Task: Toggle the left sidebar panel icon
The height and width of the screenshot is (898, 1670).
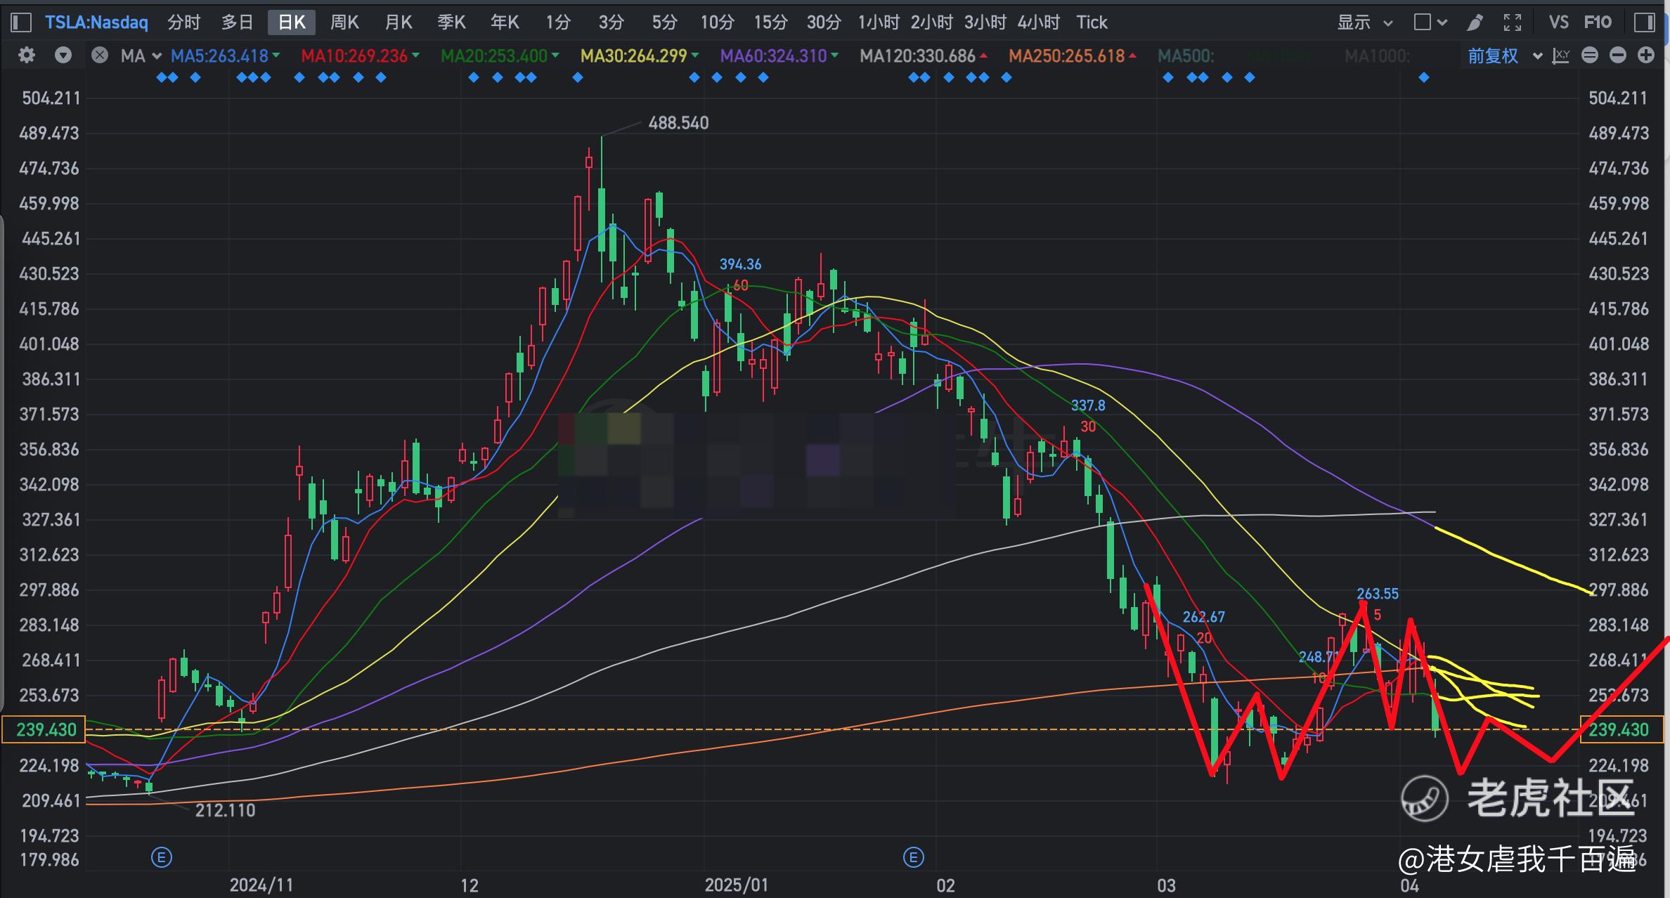Action: click(x=21, y=22)
